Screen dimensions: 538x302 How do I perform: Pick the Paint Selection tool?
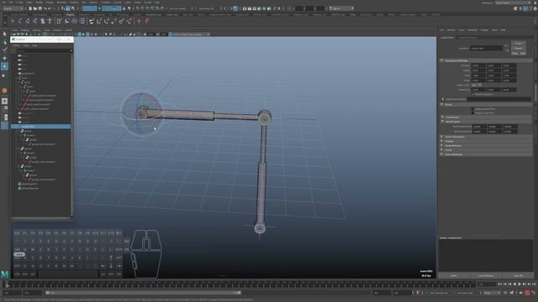(x=4, y=50)
